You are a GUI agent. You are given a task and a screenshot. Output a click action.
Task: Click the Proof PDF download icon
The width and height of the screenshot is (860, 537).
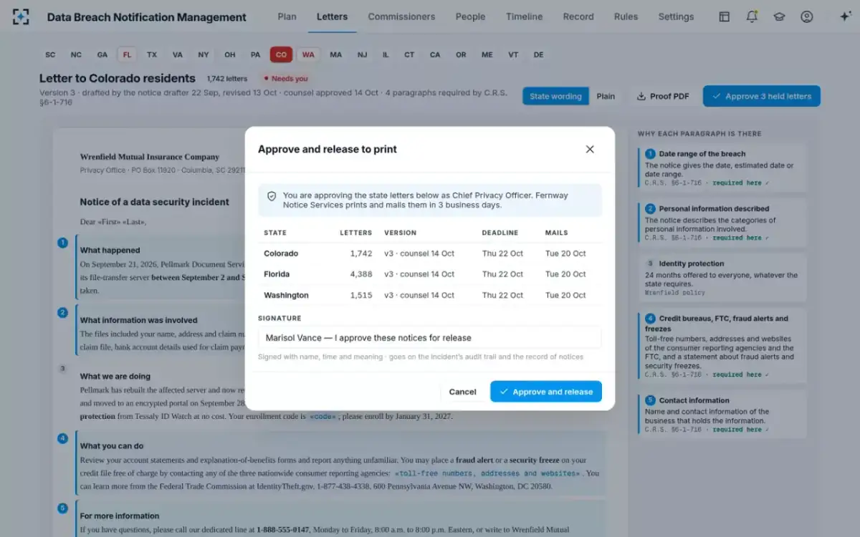(x=641, y=96)
